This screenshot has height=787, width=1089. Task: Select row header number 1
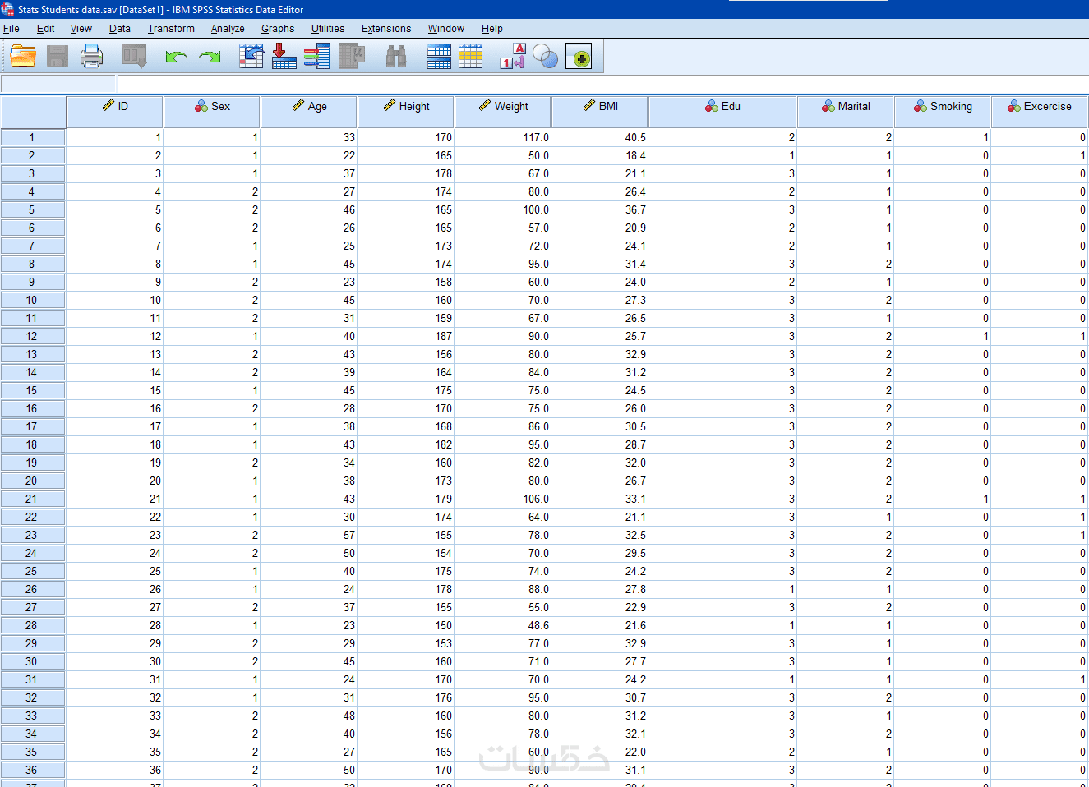(x=33, y=137)
